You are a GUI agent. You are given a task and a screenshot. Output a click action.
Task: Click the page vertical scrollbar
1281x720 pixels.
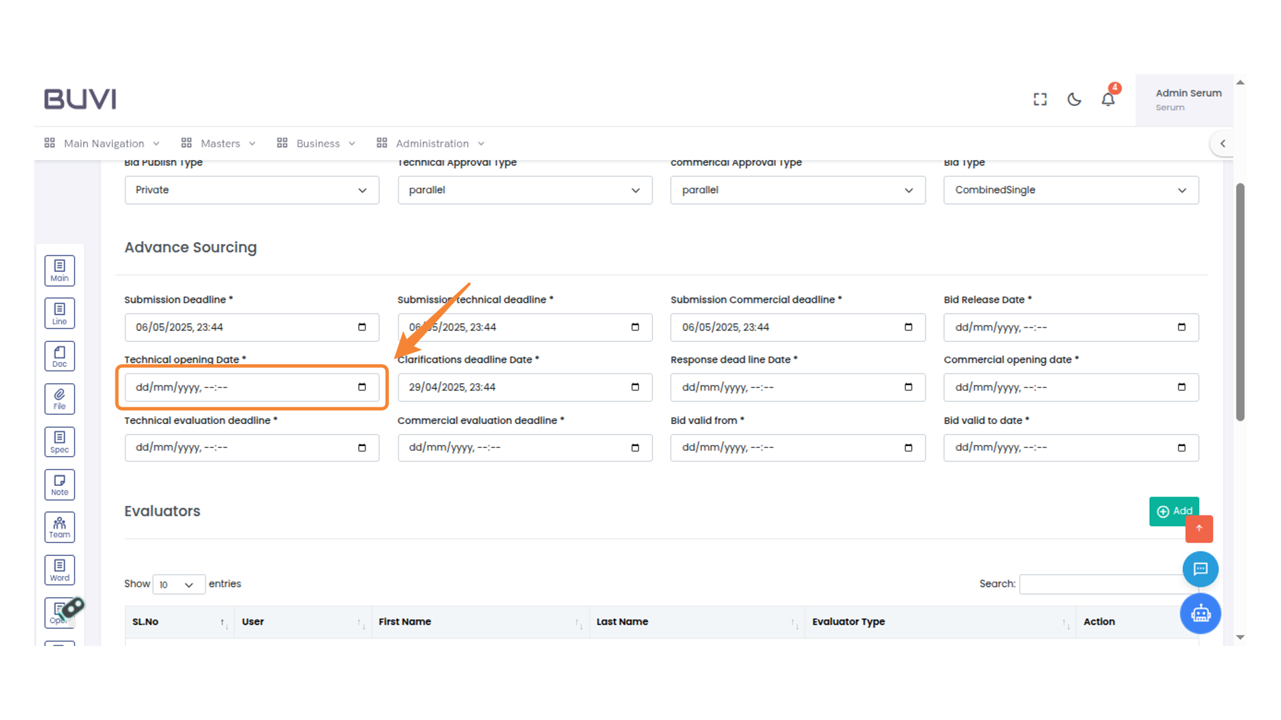click(x=1240, y=301)
